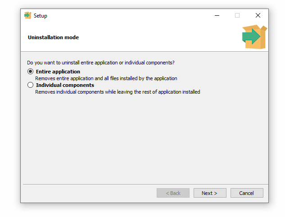Viewport: 285px width, 217px height.
Task: Click the white header banner background
Action: point(158,38)
